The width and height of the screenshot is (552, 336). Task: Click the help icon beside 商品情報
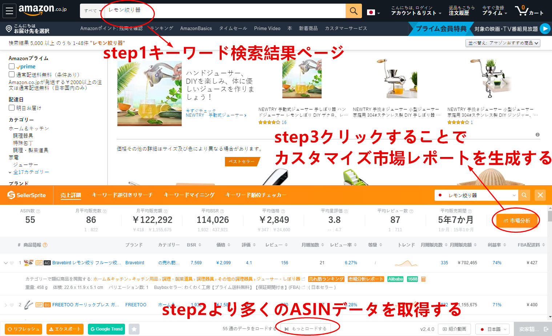tap(45, 245)
